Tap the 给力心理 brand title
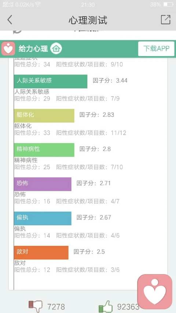Image resolution: width=176 pixels, height=313 pixels. [33, 49]
